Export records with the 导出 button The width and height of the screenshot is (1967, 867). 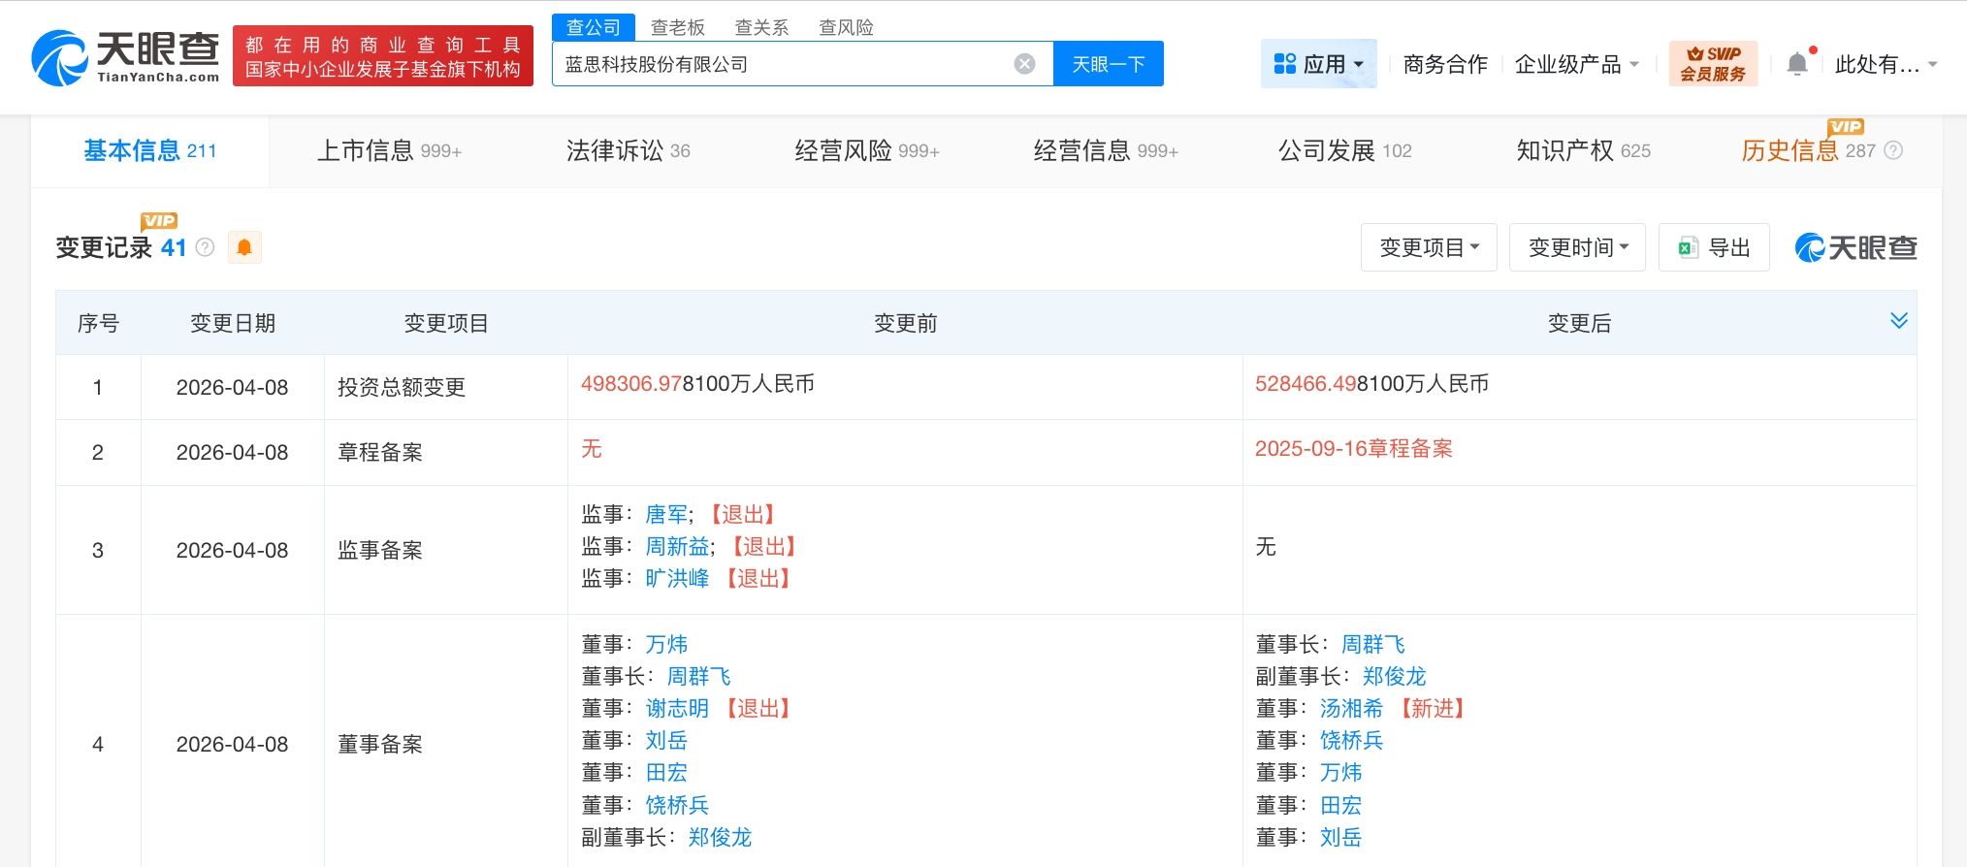coord(1714,247)
